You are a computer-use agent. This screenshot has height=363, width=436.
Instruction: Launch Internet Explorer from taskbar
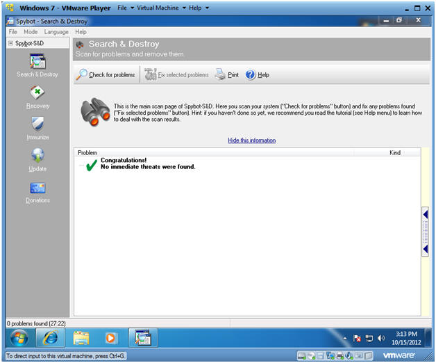50,338
